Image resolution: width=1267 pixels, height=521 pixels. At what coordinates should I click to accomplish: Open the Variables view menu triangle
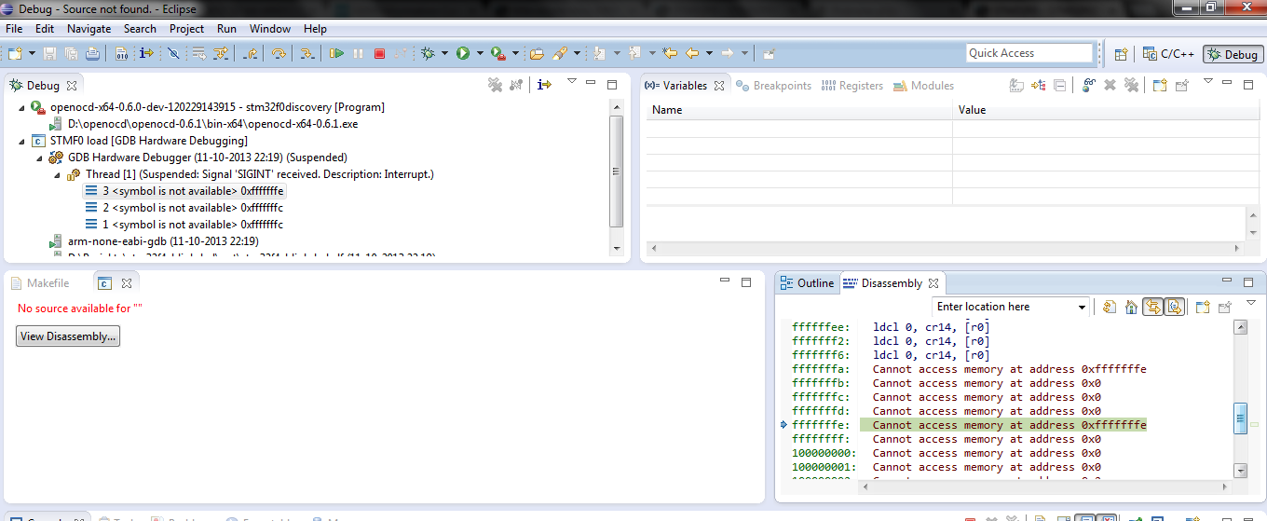pos(1208,81)
